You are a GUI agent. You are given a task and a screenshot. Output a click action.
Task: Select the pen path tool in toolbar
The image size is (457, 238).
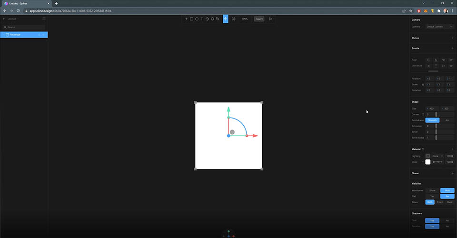pos(218,19)
